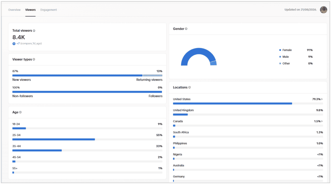Click the '33%' value for age 35-44
The image size is (332, 185).
pyautogui.click(x=159, y=146)
